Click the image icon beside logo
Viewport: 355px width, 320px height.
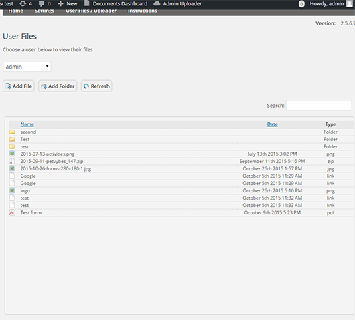coord(12,190)
